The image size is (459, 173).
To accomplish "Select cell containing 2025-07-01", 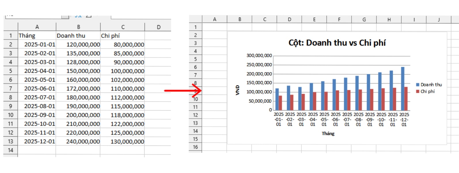I will click(37, 97).
